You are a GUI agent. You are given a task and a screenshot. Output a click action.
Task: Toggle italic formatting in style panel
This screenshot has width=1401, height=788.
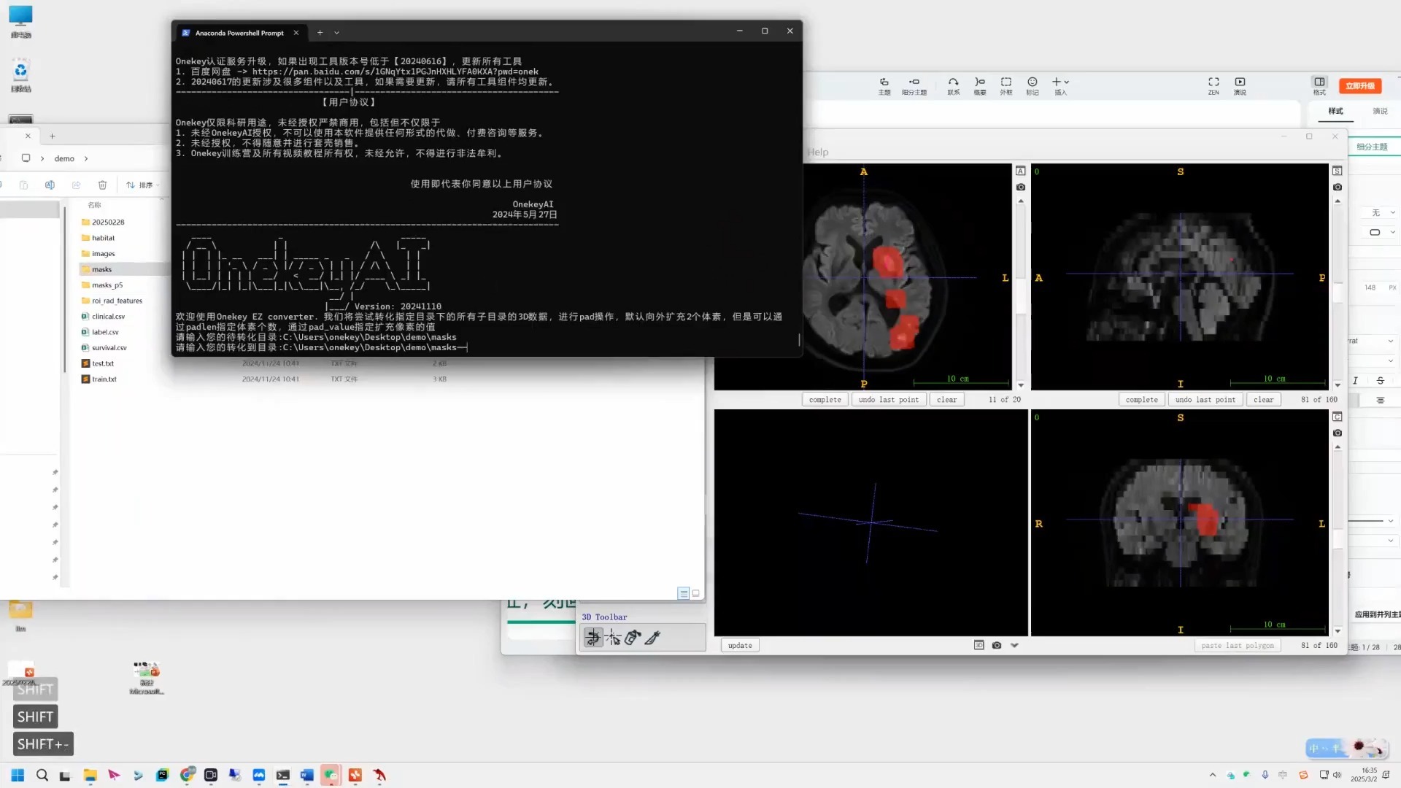[x=1355, y=380]
